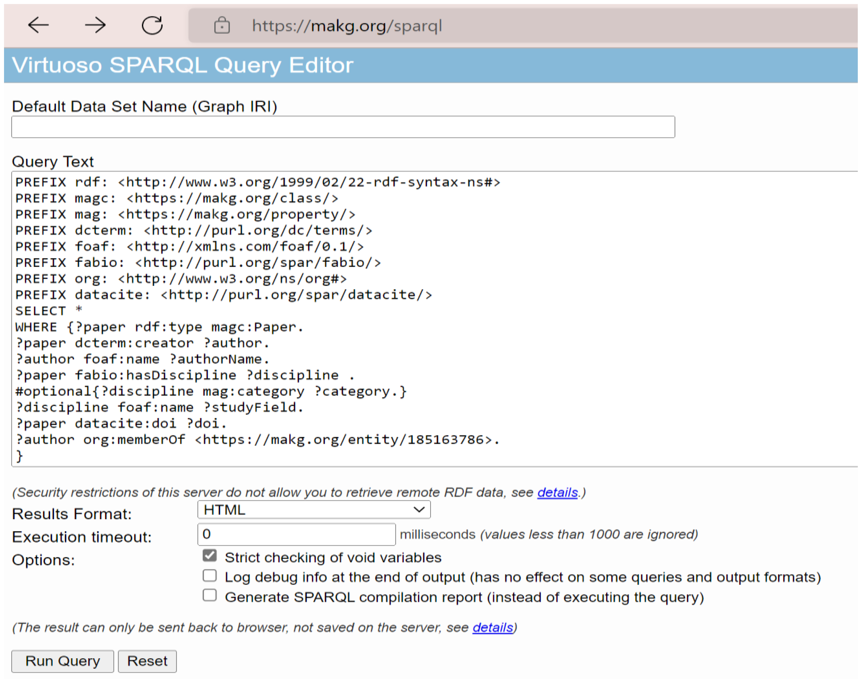Enable Log debug info checkbox
Viewport: 865px width, 679px height.
point(210,575)
